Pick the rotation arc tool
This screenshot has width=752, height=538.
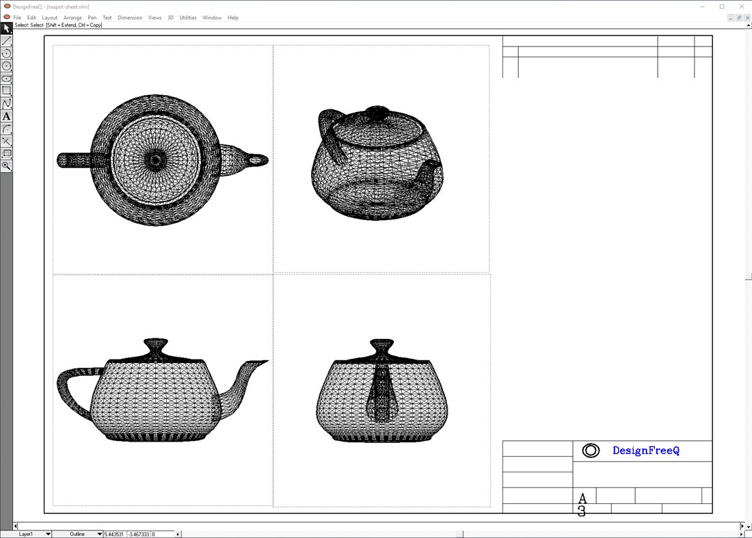pos(8,53)
